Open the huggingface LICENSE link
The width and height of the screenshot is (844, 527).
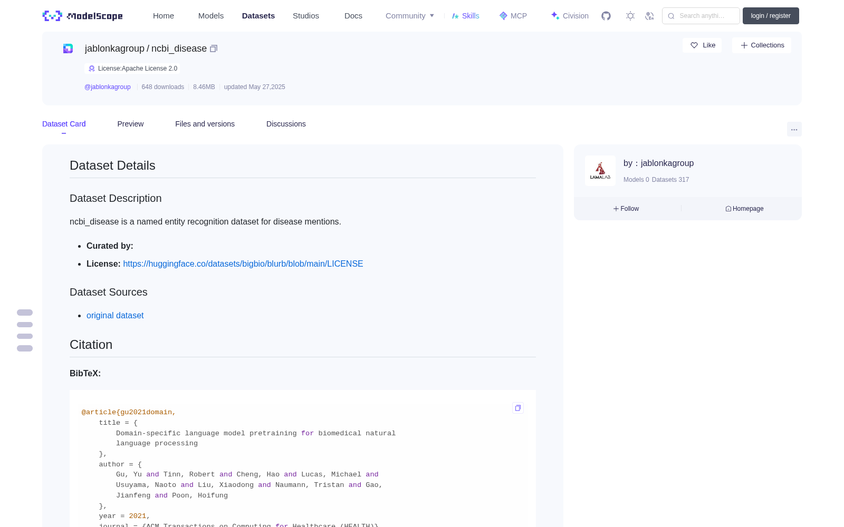click(x=243, y=263)
